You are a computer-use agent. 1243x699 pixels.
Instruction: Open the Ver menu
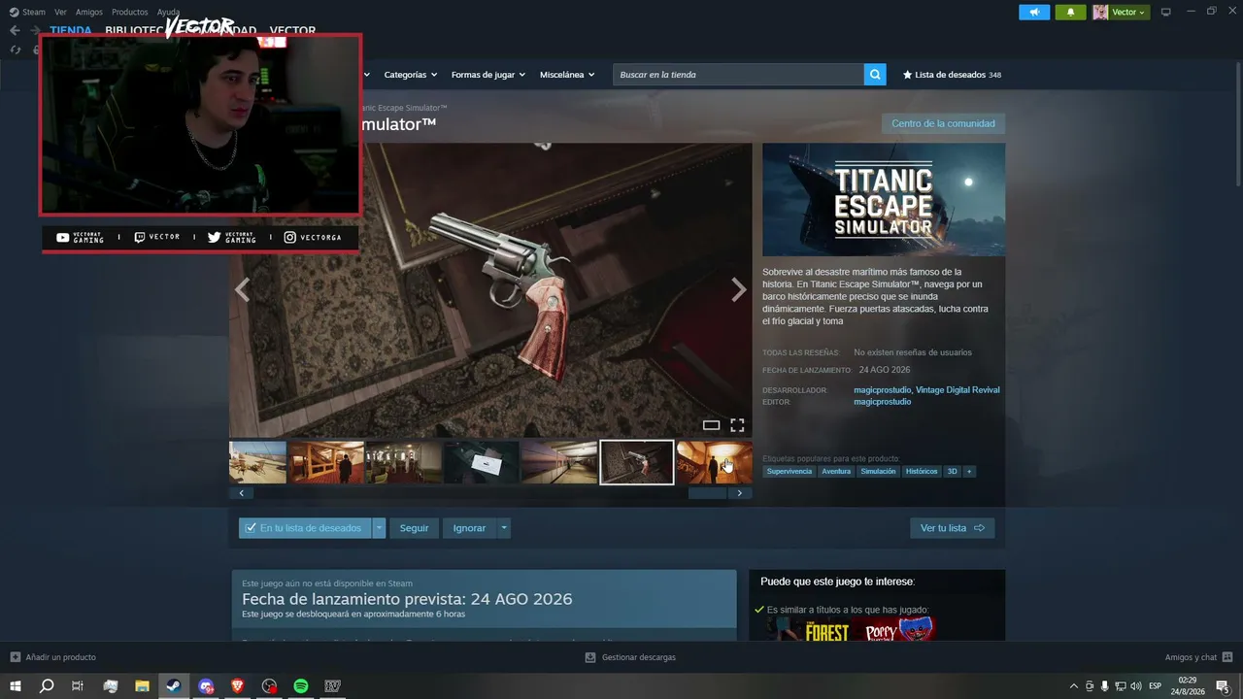(60, 12)
